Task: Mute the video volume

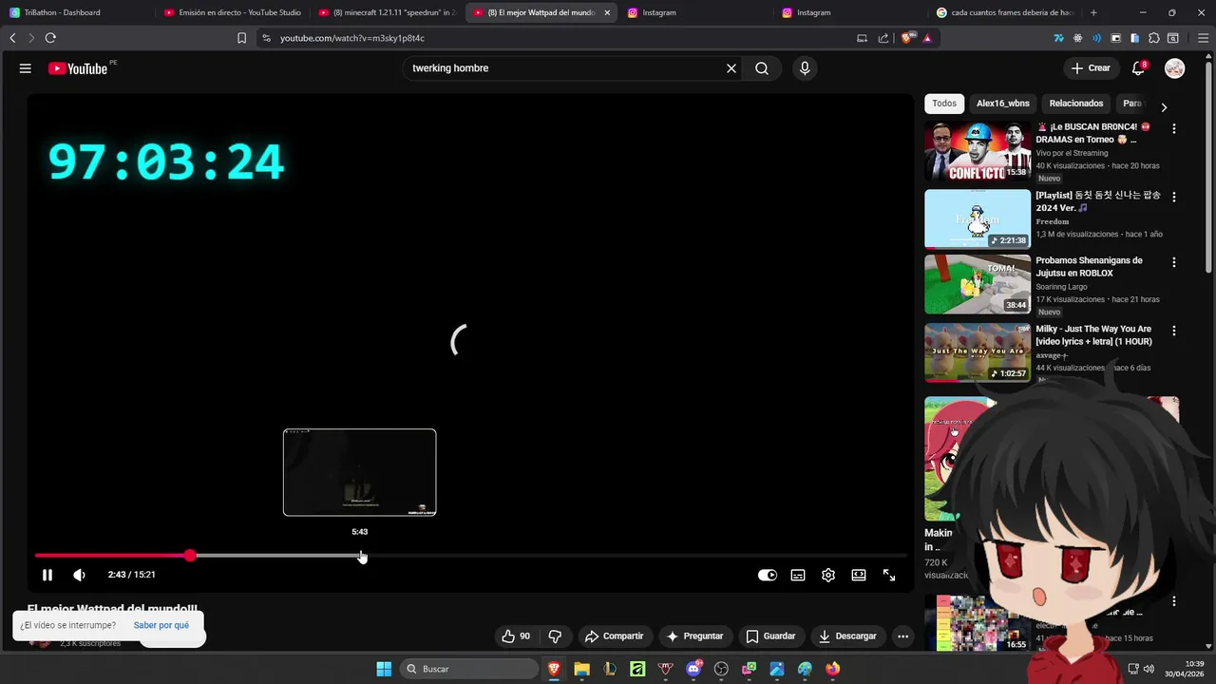Action: tap(79, 575)
